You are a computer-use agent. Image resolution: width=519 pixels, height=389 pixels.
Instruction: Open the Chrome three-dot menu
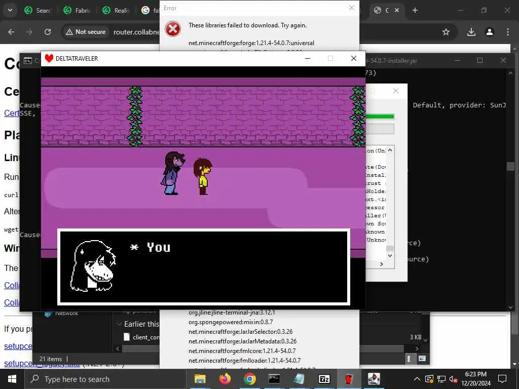point(508,32)
